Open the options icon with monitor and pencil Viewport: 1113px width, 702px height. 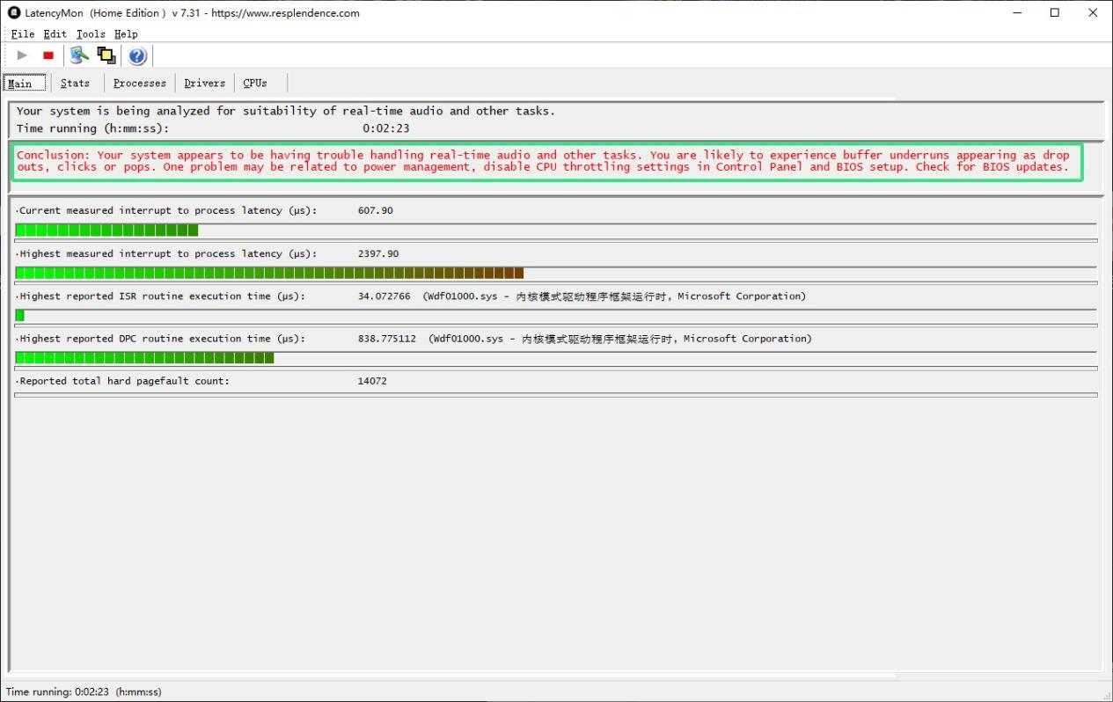[x=79, y=55]
